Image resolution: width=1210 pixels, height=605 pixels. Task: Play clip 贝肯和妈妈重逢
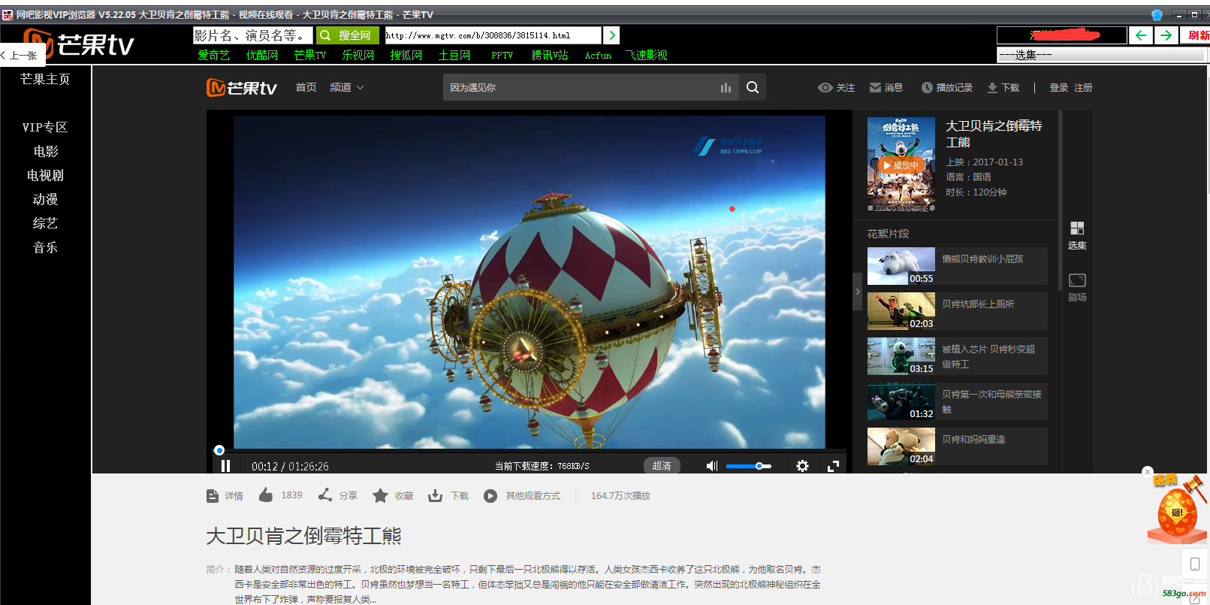(x=958, y=446)
